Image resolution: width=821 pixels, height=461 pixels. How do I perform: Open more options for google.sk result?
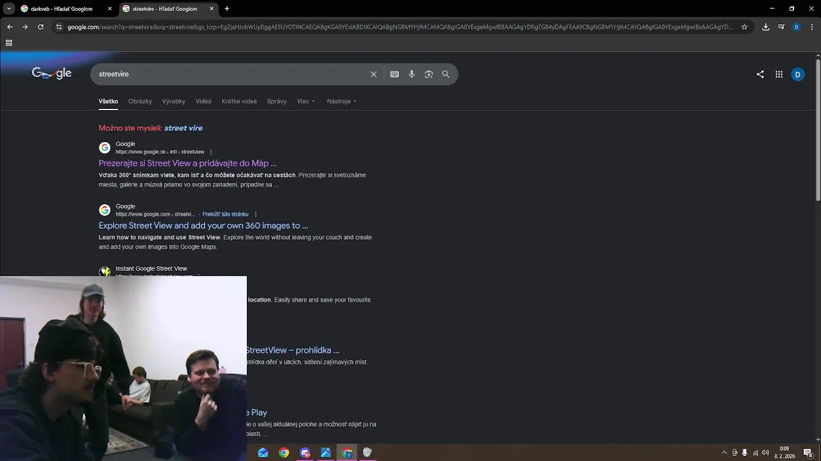pyautogui.click(x=211, y=152)
